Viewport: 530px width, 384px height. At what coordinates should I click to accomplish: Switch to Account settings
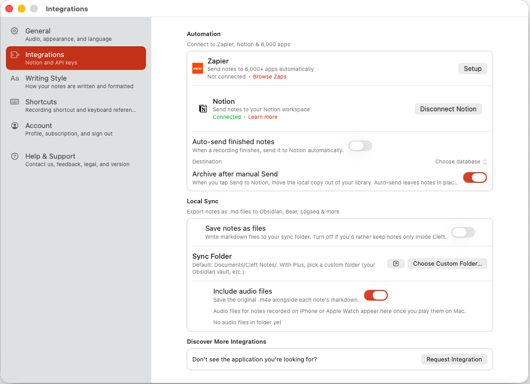click(76, 129)
